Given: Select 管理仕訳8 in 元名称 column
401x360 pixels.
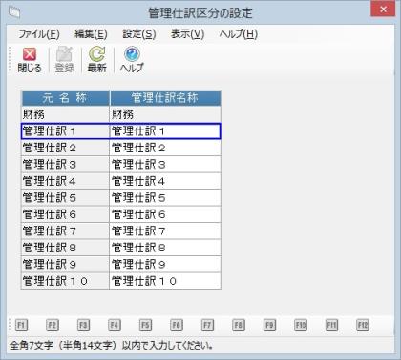Looking at the screenshot, I should click(x=65, y=248).
